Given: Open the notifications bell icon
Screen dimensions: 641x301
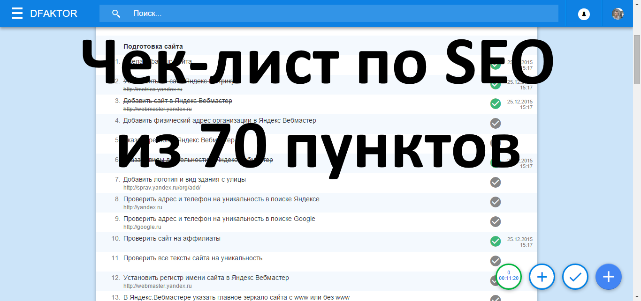Looking at the screenshot, I should click(584, 14).
